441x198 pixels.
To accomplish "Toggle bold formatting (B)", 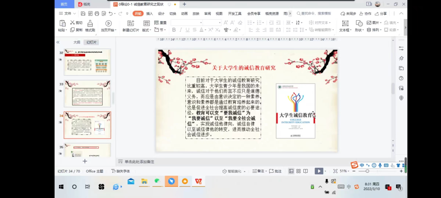I will 174,30.
